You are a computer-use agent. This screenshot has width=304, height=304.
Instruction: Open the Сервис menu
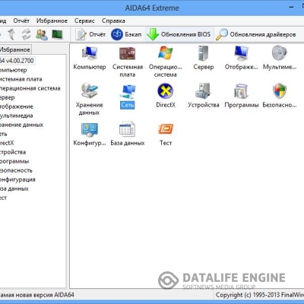[x=84, y=21]
